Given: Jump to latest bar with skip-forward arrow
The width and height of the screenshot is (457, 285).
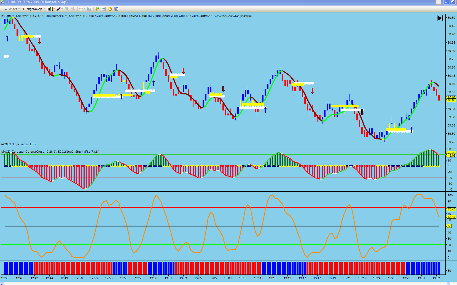Looking at the screenshot, I should click(440, 18).
